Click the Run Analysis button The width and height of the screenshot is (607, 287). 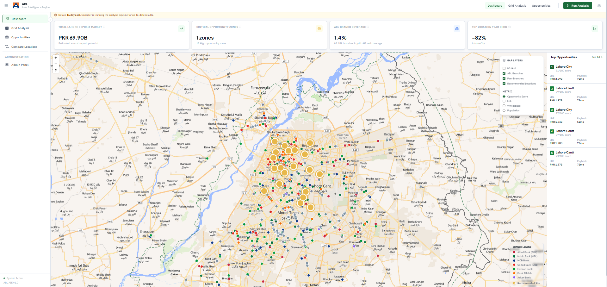pos(578,6)
